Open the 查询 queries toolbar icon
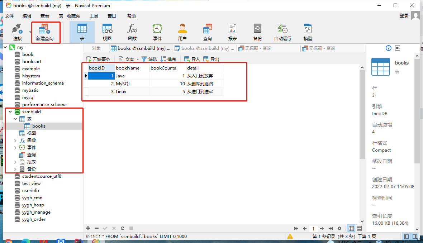423x243 pixels. click(x=208, y=32)
